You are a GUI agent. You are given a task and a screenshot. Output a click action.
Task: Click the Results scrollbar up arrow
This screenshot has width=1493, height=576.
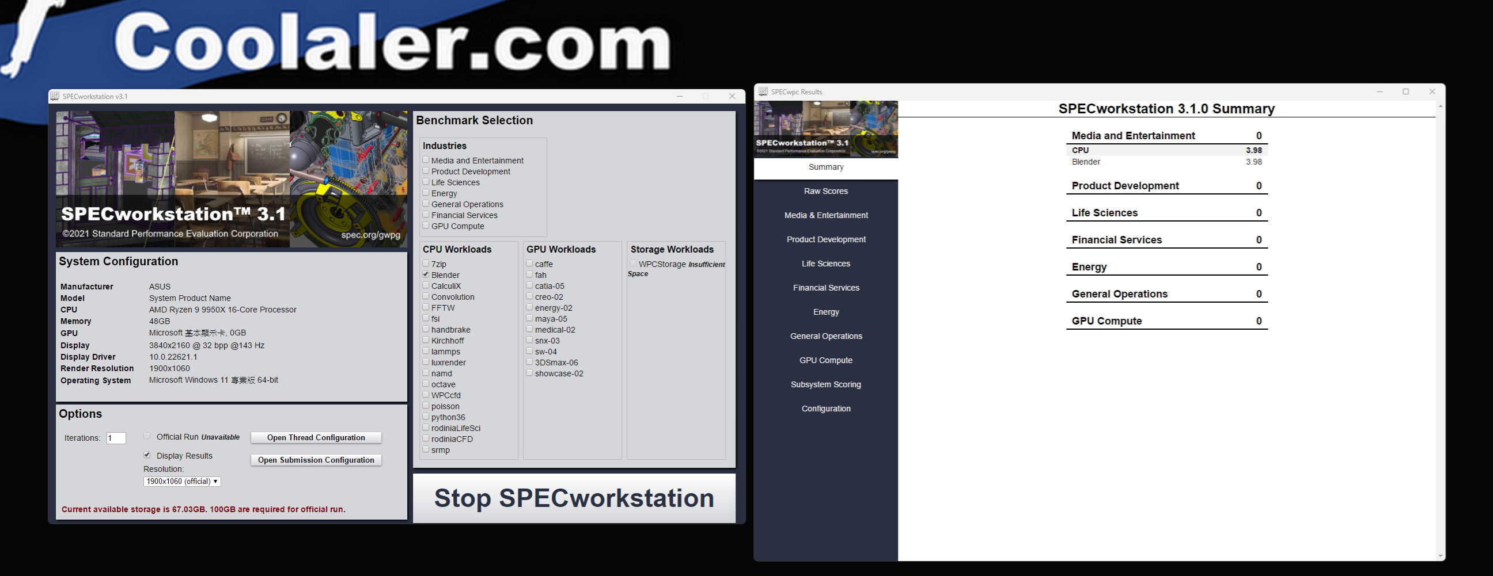point(1440,106)
